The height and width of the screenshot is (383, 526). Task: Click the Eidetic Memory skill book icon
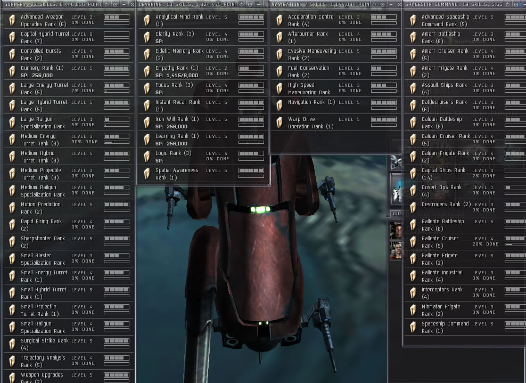click(146, 54)
